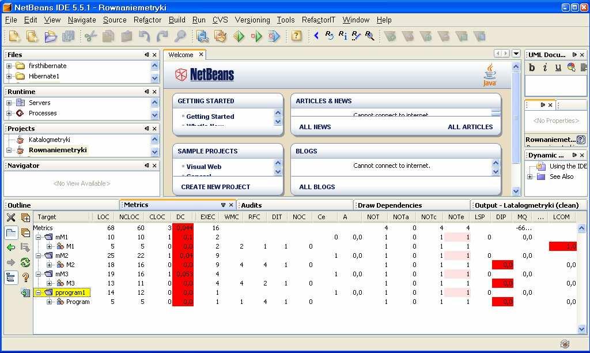Toggle bold in UML Documentation panel
This screenshot has height=353, width=590.
click(x=532, y=67)
